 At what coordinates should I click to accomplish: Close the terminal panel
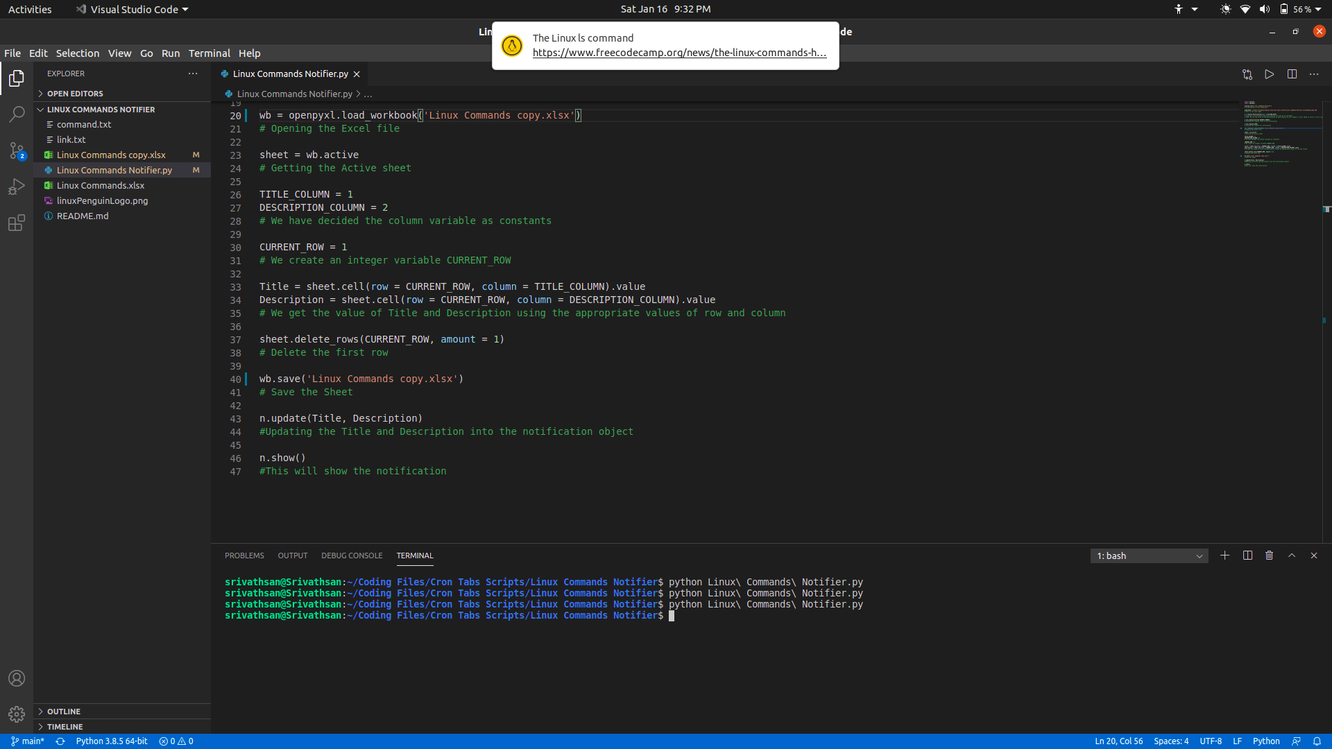point(1314,556)
